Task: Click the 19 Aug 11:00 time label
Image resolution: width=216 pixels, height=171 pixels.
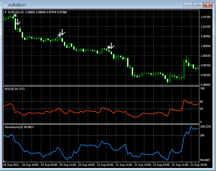Action: (68, 165)
